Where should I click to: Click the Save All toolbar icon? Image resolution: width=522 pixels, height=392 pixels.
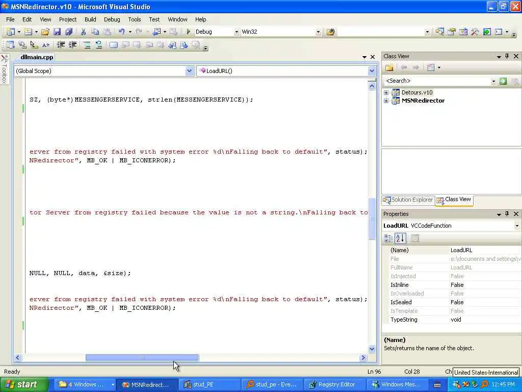(x=69, y=32)
